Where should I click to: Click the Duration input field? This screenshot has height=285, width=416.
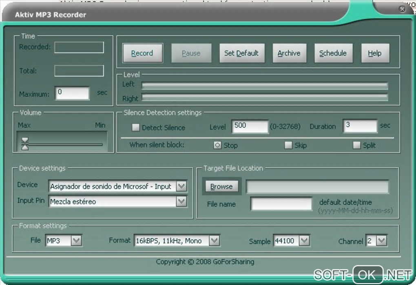pos(360,126)
